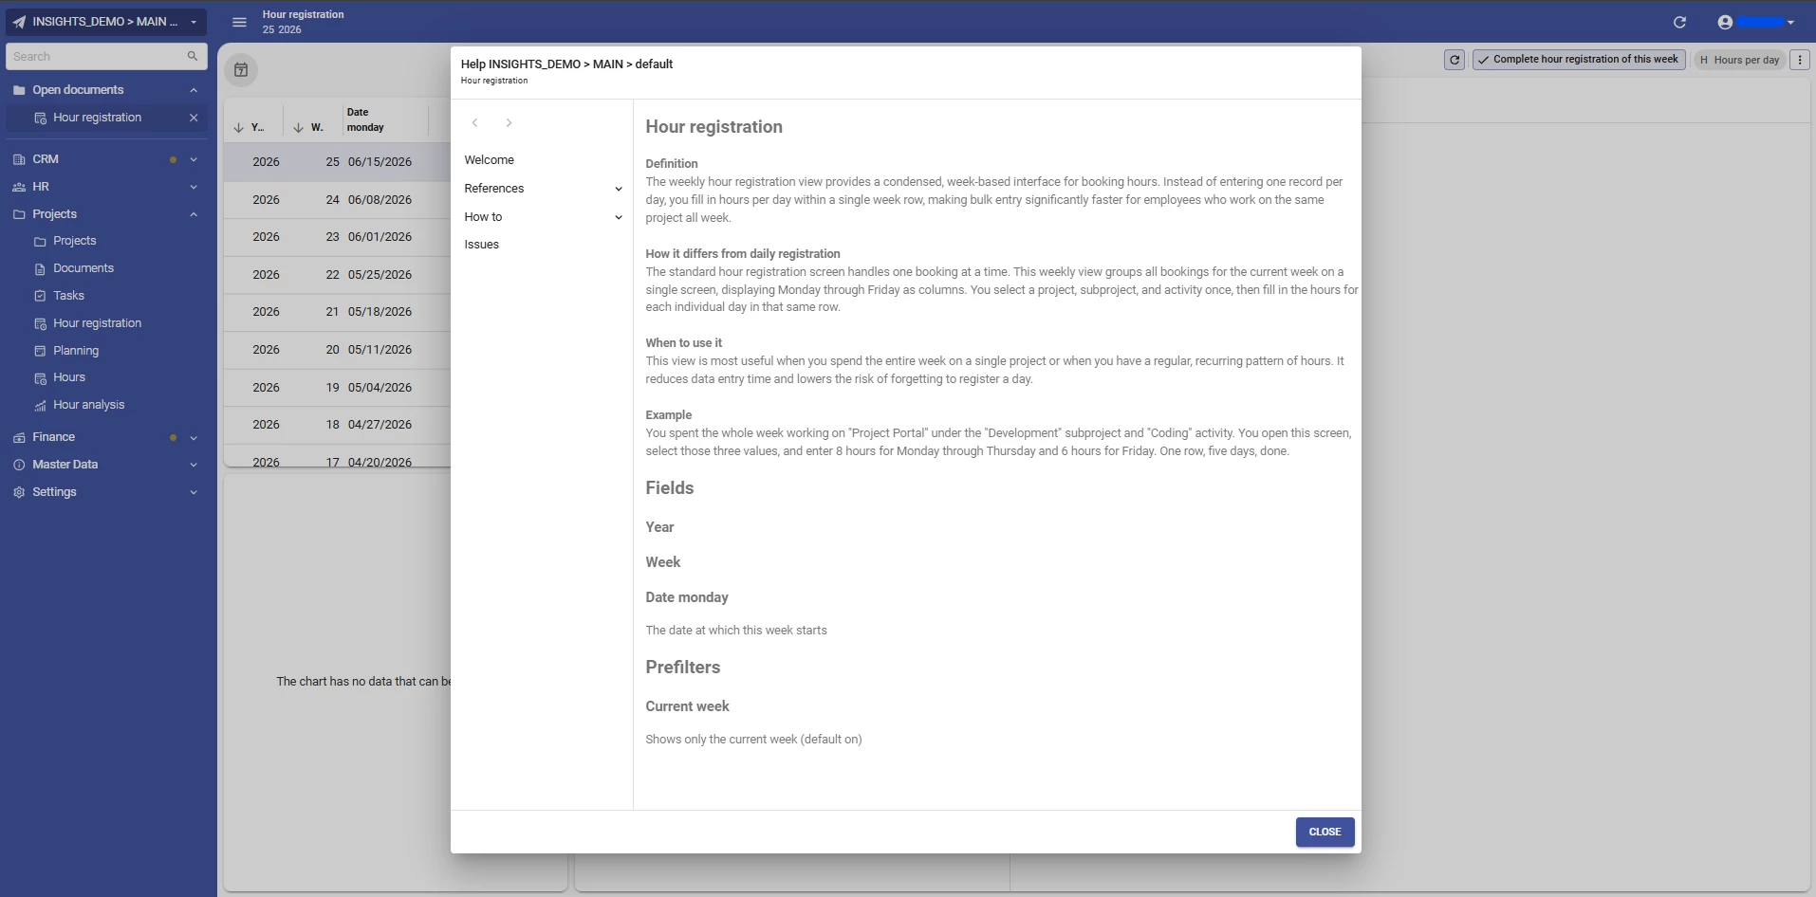Viewport: 1816px width, 897px height.
Task: Sort by Year column arrow
Action: coord(238,128)
